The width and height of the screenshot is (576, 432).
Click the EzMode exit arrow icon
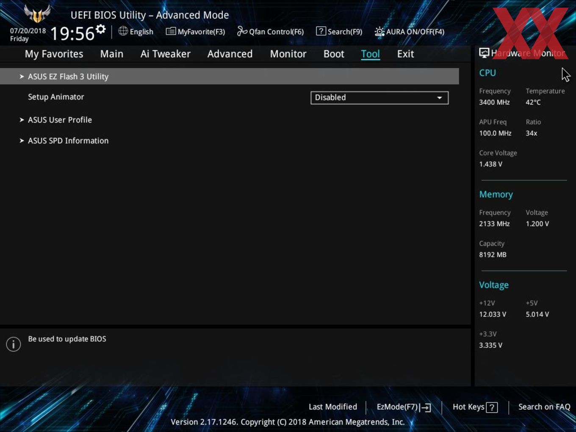(426, 407)
